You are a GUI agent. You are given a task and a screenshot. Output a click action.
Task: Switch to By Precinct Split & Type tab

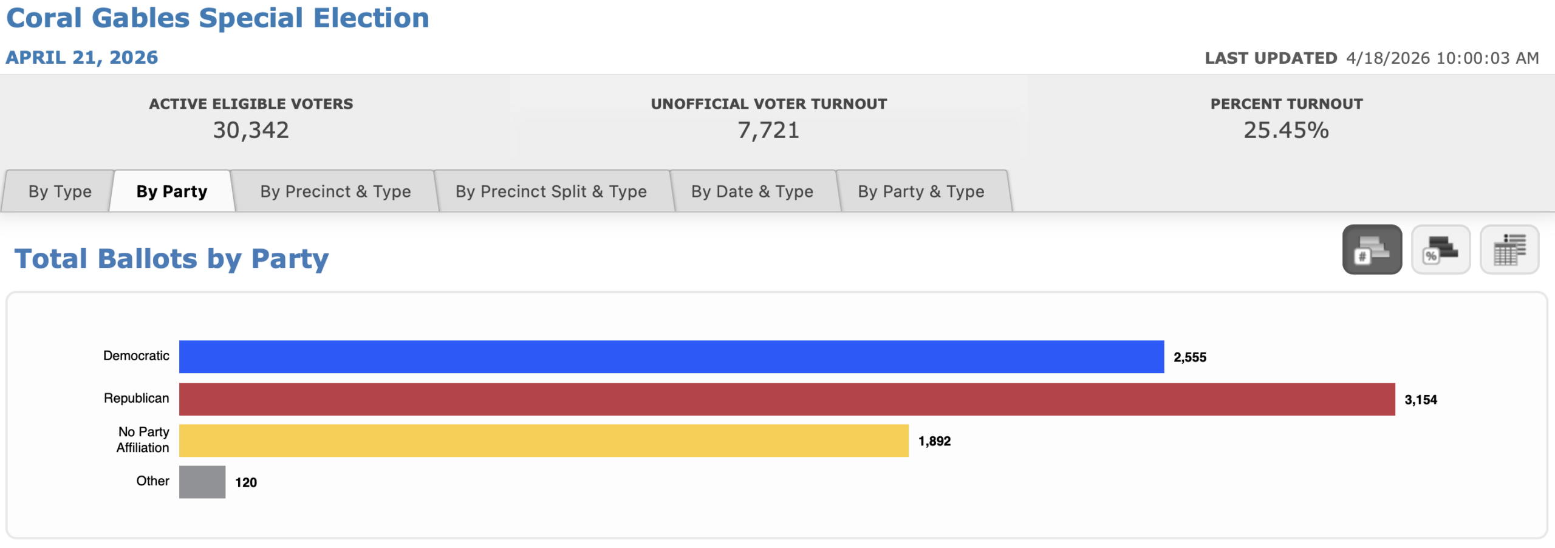551,192
